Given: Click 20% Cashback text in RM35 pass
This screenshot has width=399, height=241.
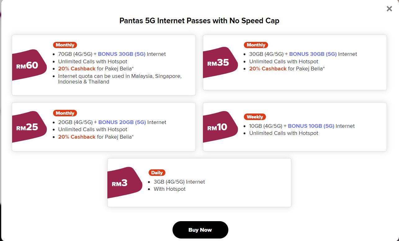Looking at the screenshot, I should pos(268,69).
